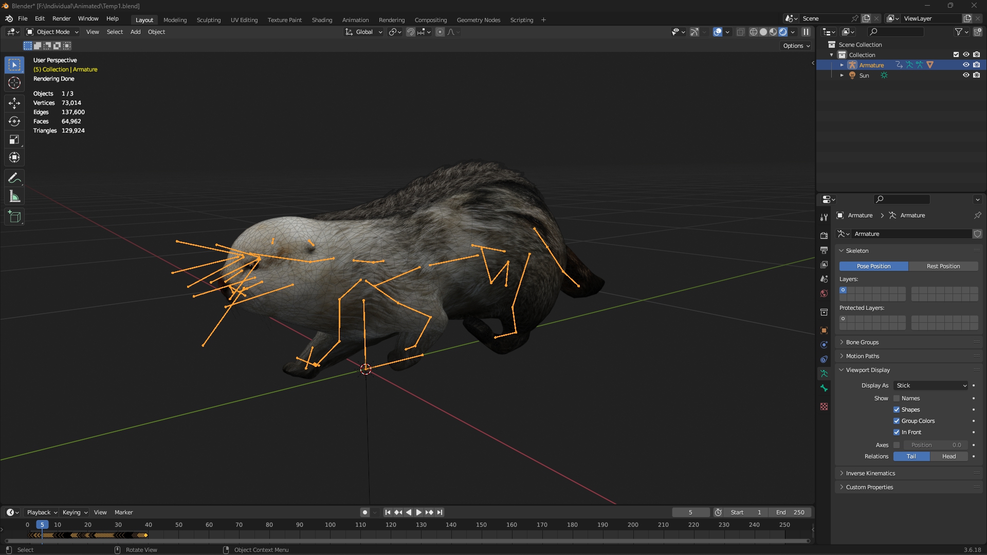Click the End frame field

point(790,512)
